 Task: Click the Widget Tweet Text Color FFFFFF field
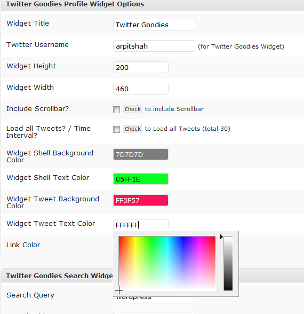pyautogui.click(x=141, y=225)
